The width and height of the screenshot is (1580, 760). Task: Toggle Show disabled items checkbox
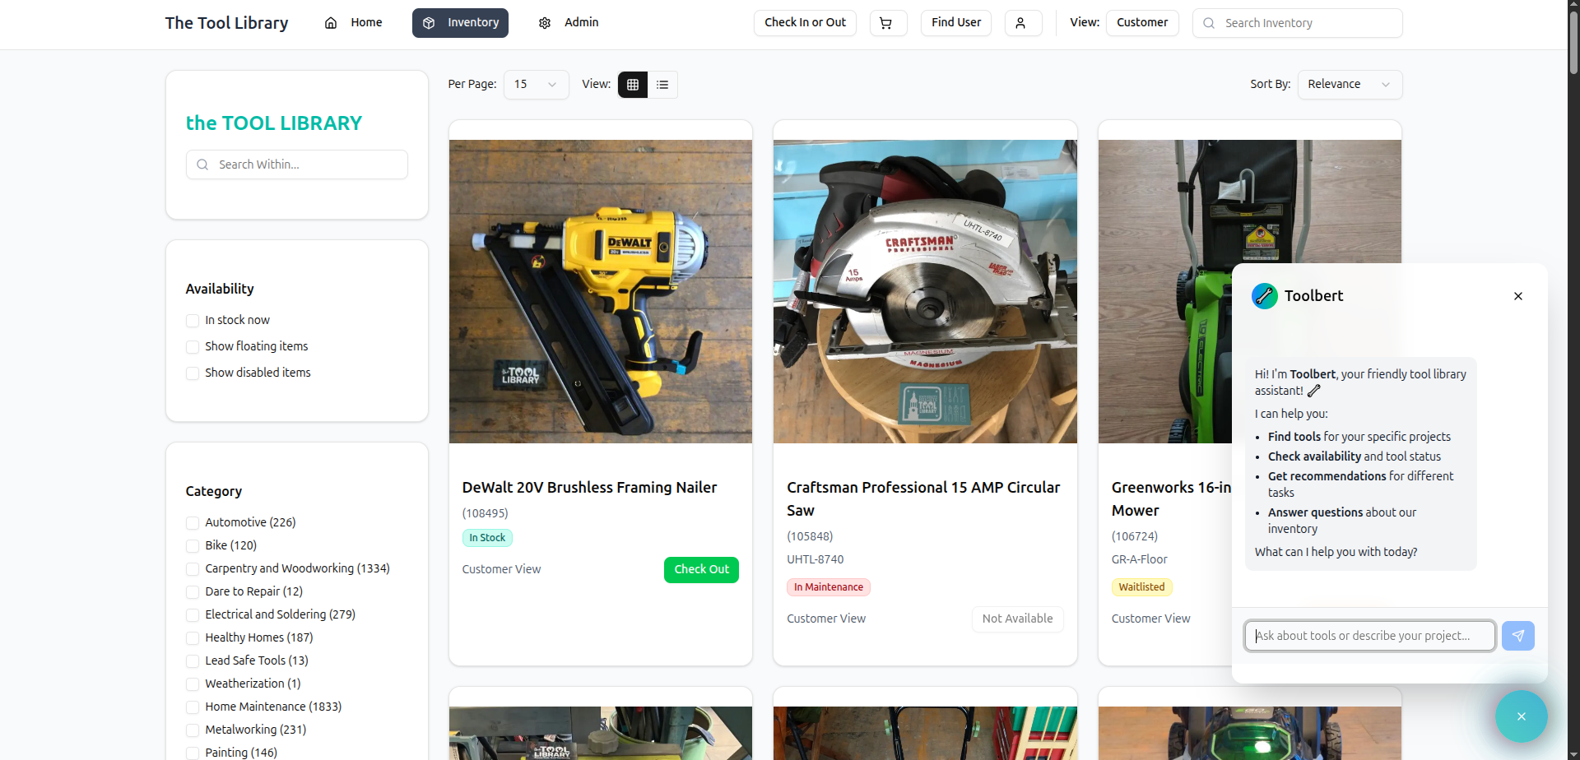pos(193,373)
